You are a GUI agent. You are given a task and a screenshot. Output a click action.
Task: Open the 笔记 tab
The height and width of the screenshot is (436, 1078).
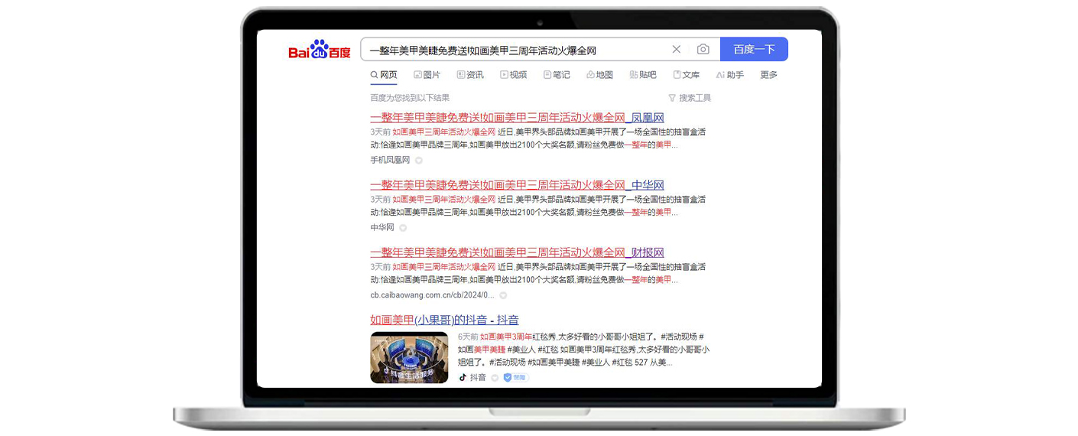point(557,75)
